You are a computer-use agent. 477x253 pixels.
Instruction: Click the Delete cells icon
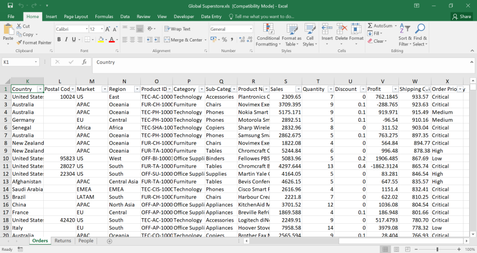click(x=342, y=29)
